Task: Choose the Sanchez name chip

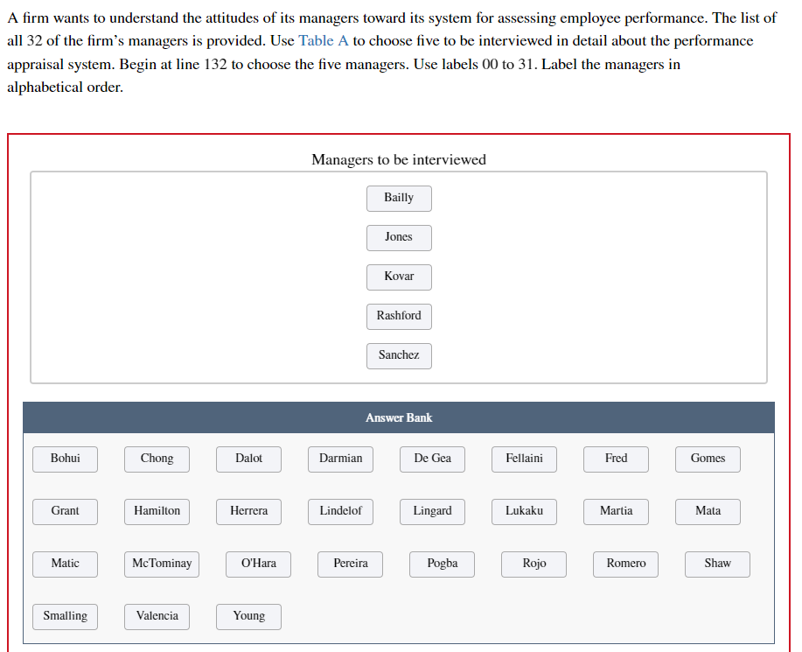Action: pos(399,356)
